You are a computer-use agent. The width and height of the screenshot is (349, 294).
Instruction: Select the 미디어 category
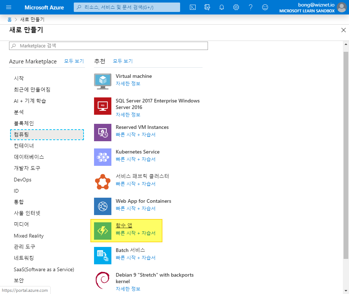point(21,224)
